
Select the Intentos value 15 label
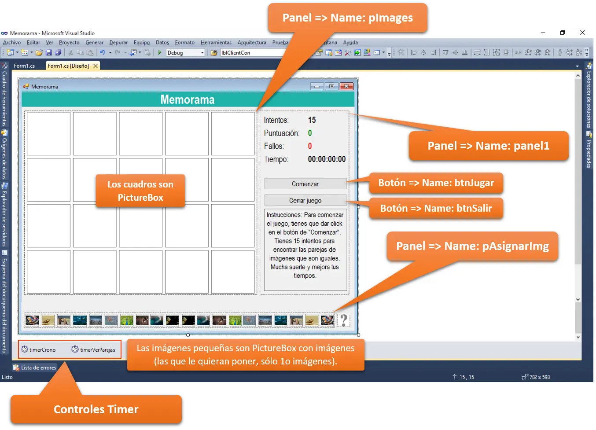coord(312,120)
